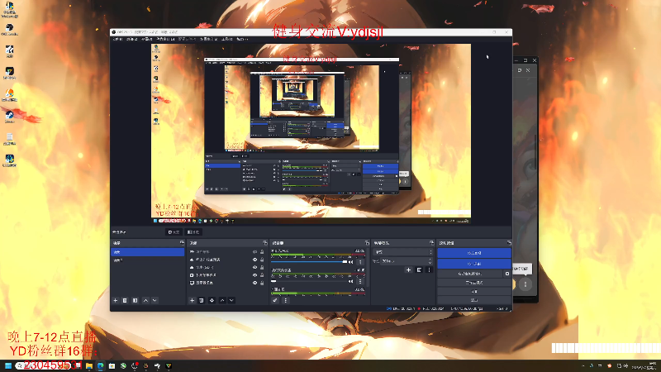This screenshot has width=661, height=372.
Task: Add a configurable transition with plus icon
Action: pyautogui.click(x=408, y=270)
